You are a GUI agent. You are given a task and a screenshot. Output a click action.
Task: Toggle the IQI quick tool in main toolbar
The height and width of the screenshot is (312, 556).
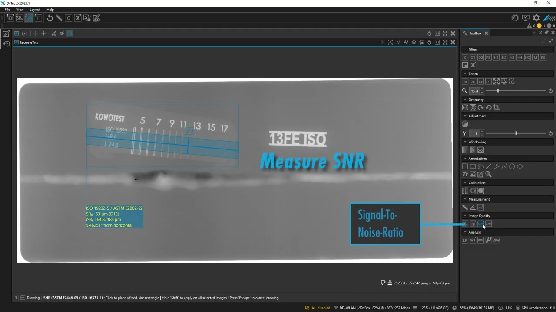coord(10,18)
